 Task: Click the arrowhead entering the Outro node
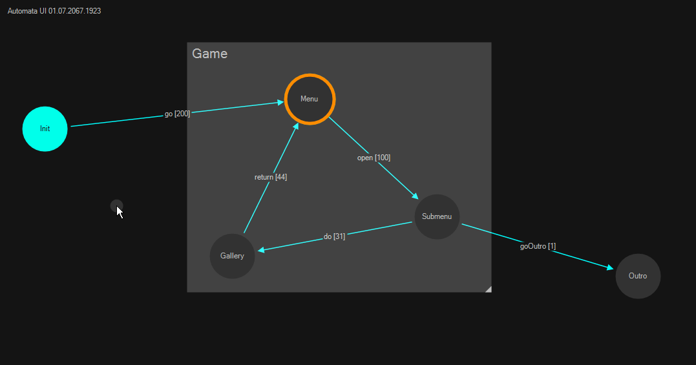[x=609, y=267]
